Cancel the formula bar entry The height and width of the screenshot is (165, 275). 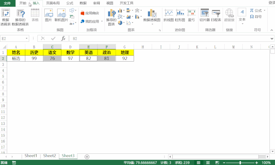[x=43, y=38]
